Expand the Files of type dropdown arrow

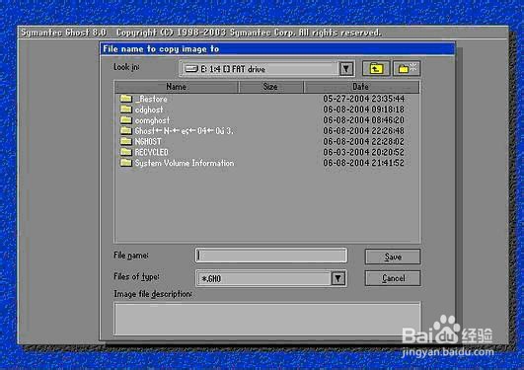pyautogui.click(x=338, y=278)
